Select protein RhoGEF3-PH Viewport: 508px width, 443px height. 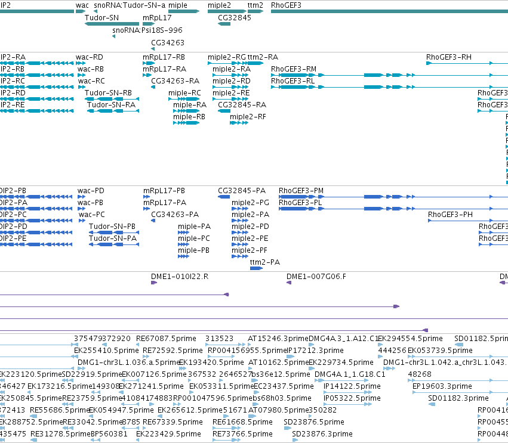click(x=450, y=215)
